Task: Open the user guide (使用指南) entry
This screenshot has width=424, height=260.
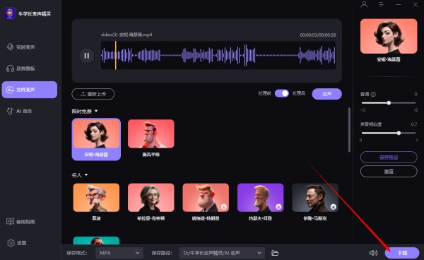Action: pyautogui.click(x=20, y=222)
